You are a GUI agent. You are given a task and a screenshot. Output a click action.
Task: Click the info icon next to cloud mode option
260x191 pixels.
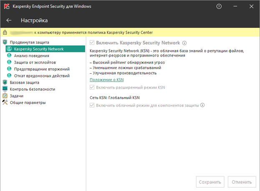[203, 105]
